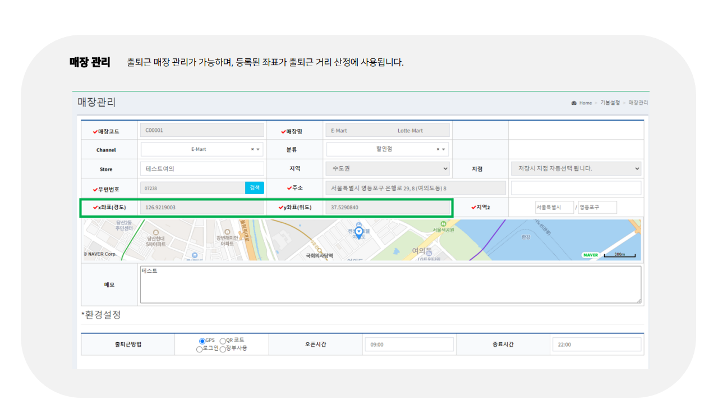This screenshot has height=404, width=718.
Task: Click the resize grip of the 메모 textarea
Action: (638, 301)
